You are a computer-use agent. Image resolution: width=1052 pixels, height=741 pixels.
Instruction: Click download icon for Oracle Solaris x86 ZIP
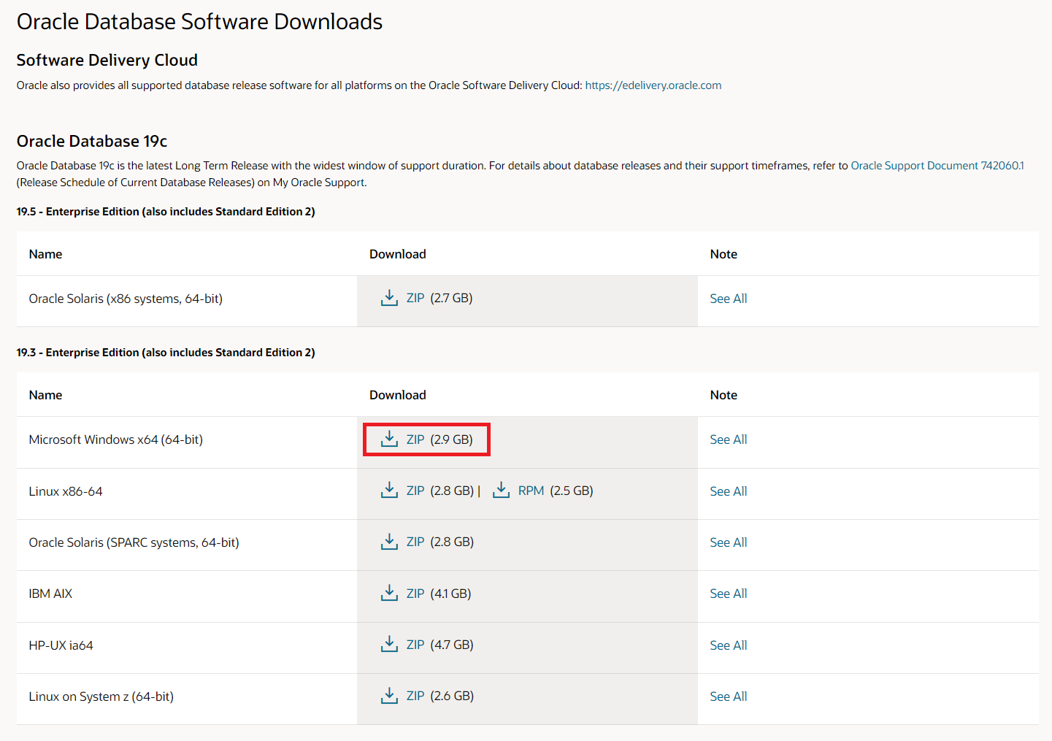[x=389, y=298]
